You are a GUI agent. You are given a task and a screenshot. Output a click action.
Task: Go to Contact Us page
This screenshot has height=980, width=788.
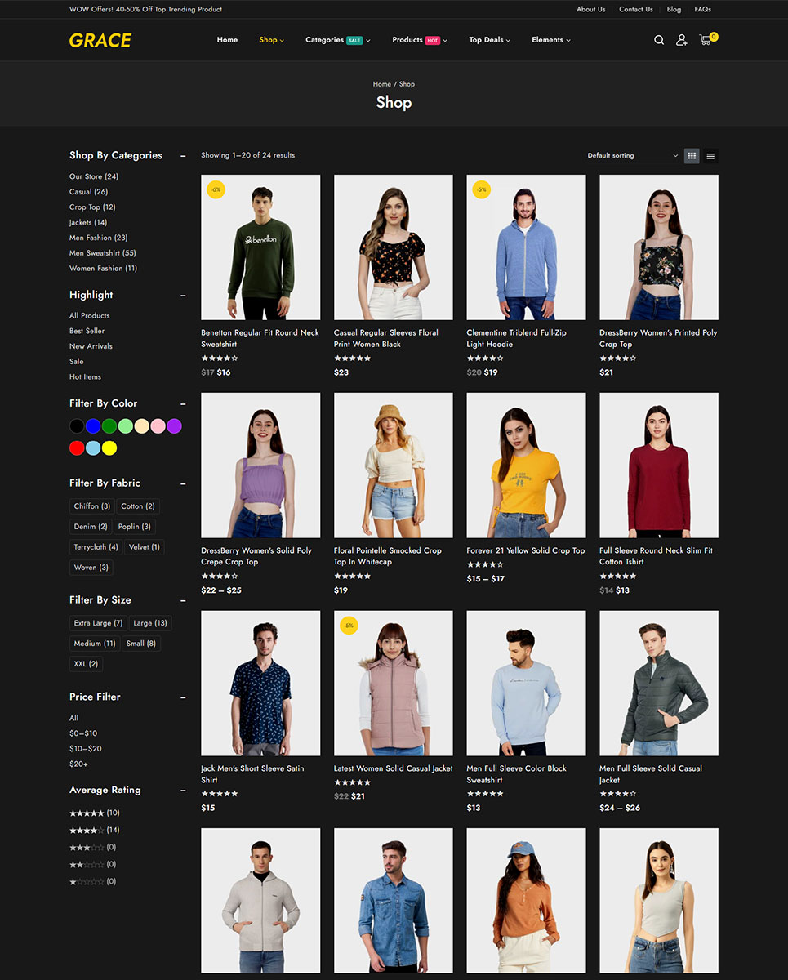pyautogui.click(x=635, y=10)
